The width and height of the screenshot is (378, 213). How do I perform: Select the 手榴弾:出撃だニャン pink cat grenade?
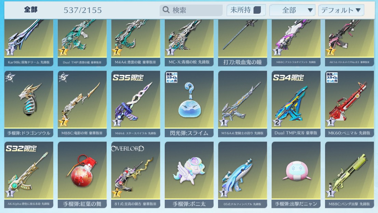pos(296,175)
